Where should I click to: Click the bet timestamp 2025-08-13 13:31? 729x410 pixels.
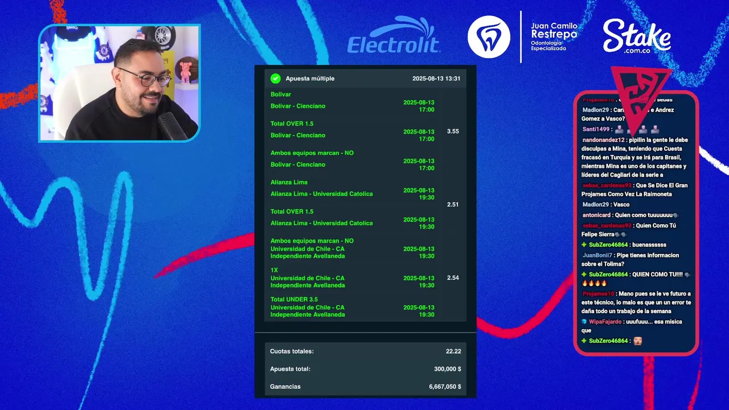click(436, 79)
